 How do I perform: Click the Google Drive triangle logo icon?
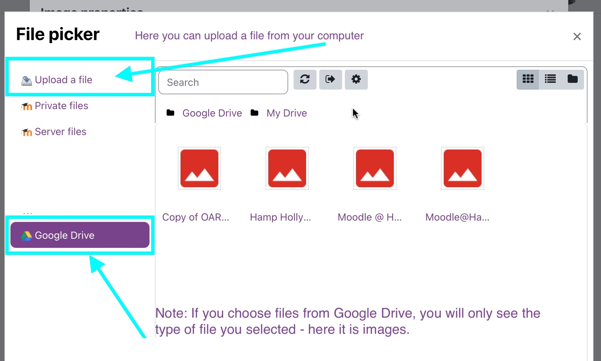click(x=27, y=236)
